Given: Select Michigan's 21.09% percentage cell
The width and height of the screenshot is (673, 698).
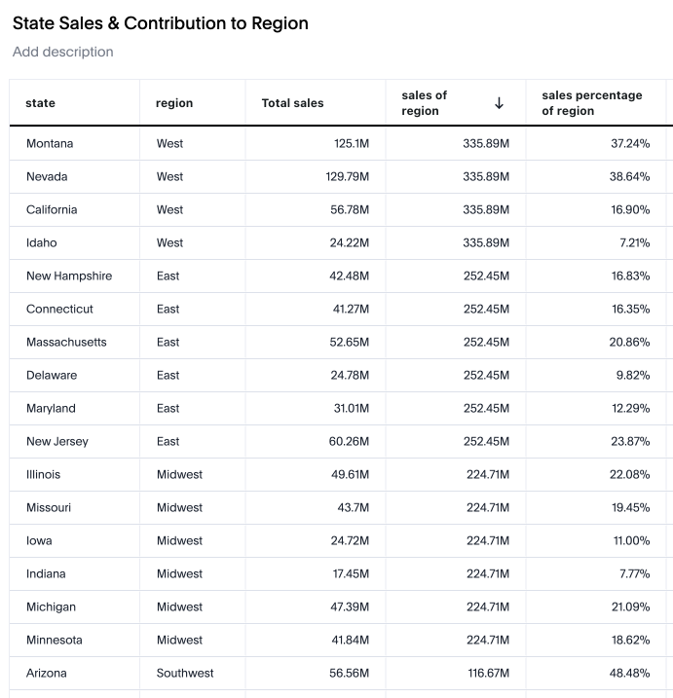Looking at the screenshot, I should 630,607.
